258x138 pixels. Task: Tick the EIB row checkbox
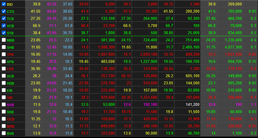(4, 90)
